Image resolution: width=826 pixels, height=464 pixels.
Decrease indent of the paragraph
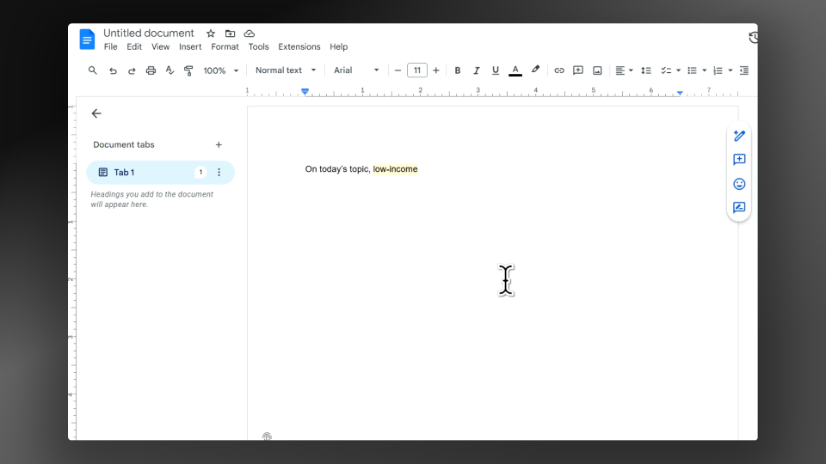click(x=743, y=70)
